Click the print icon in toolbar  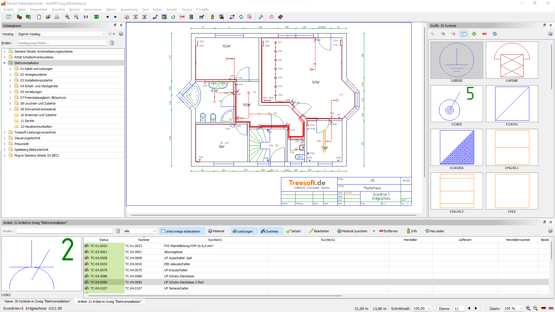[57, 17]
